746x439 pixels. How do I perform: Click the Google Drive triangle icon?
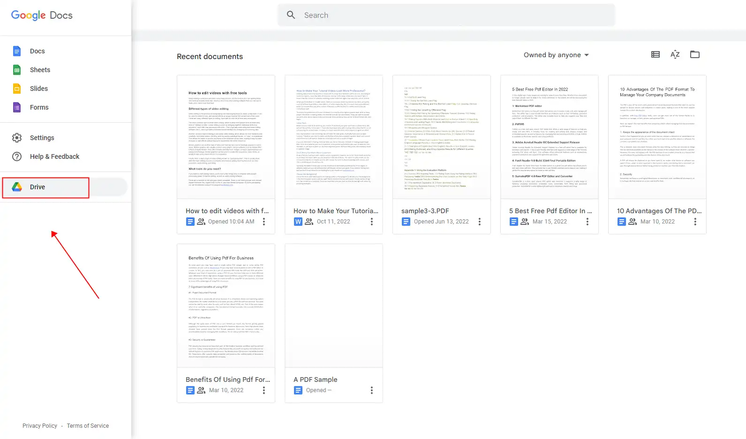coord(17,187)
